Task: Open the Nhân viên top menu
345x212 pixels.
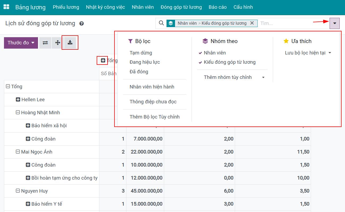Action: click(143, 7)
